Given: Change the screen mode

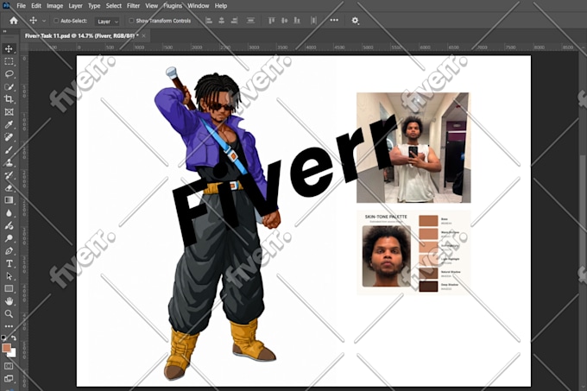Looking at the screenshot, I should [9, 379].
